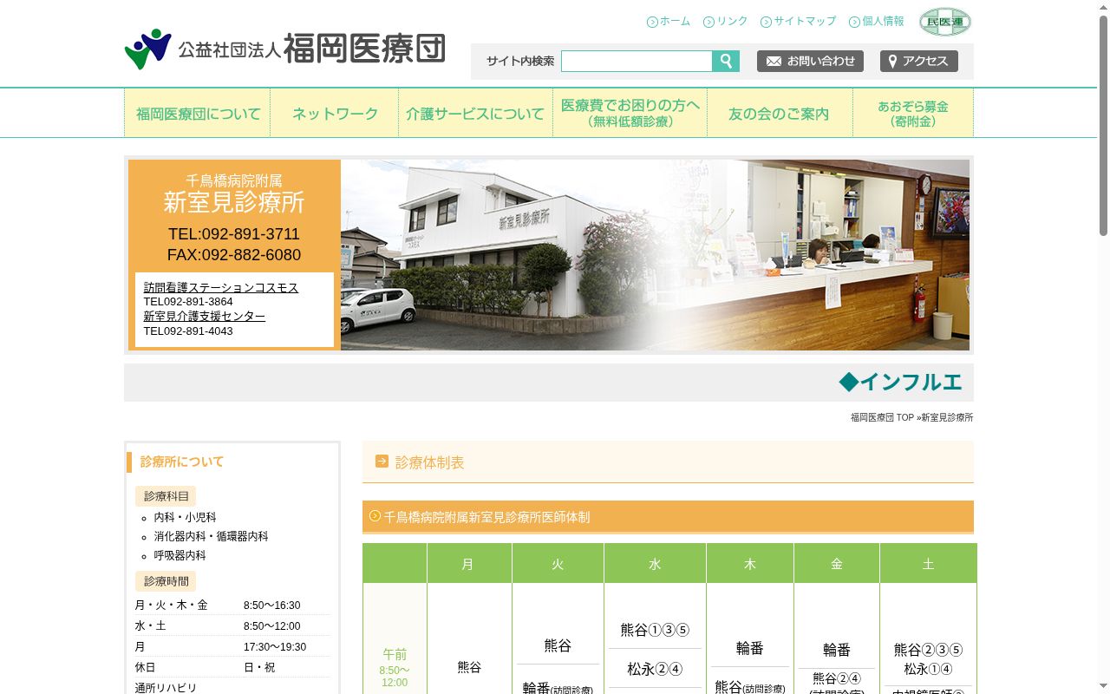Click the magnifier search button
Viewport: 1110px width, 694px height.
[726, 61]
